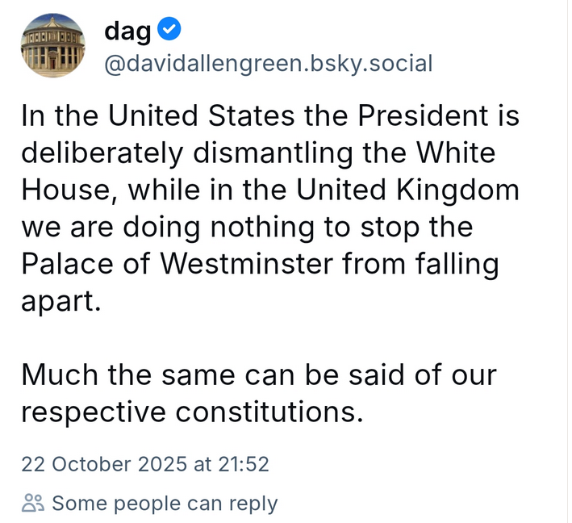Open dag's profile avatar image
Image resolution: width=572 pixels, height=523 pixels.
click(x=52, y=45)
